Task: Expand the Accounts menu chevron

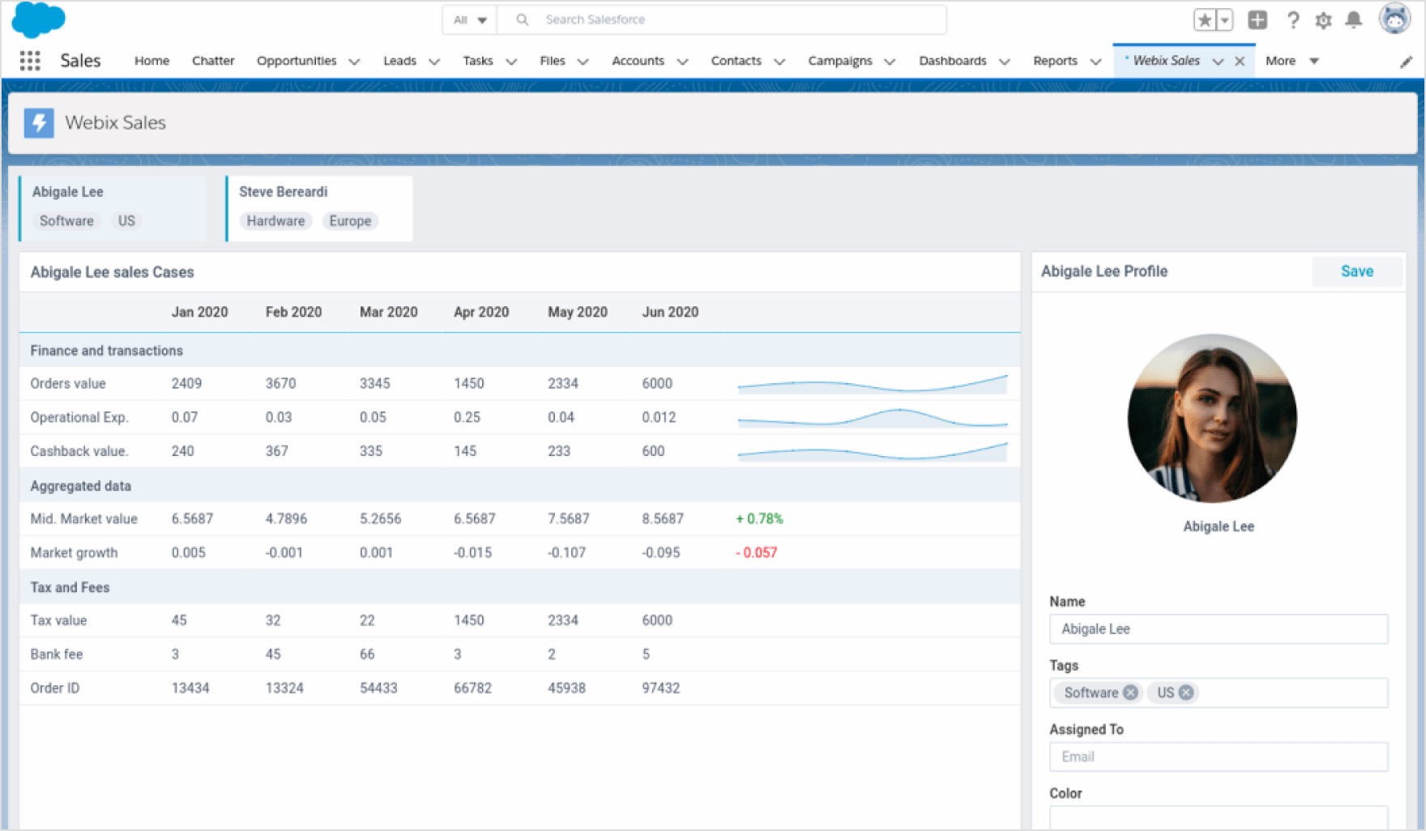Action: pos(682,62)
